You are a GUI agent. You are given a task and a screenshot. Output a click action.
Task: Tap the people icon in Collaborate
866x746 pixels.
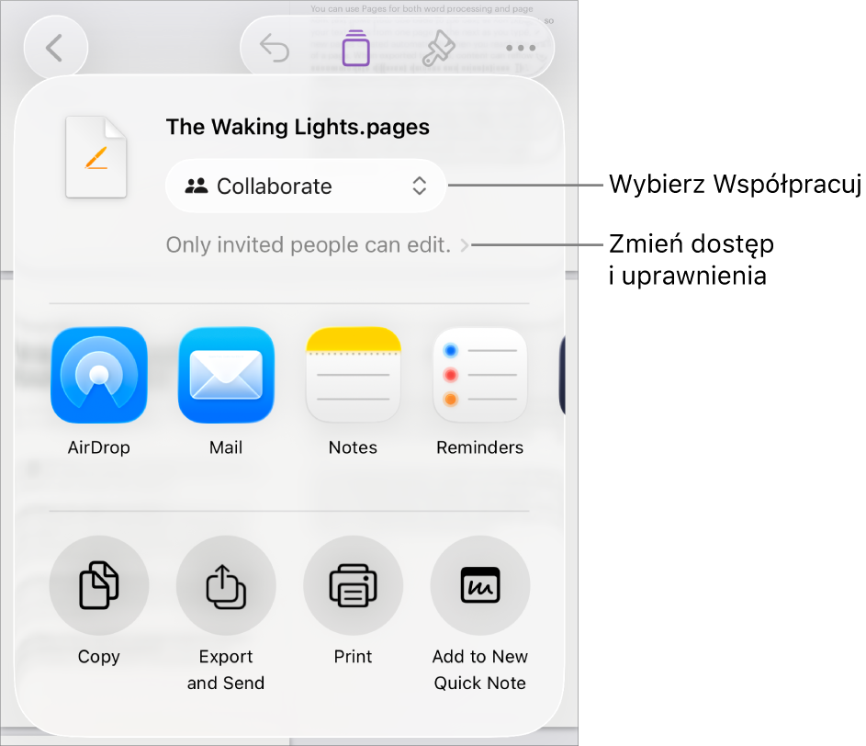click(x=196, y=186)
